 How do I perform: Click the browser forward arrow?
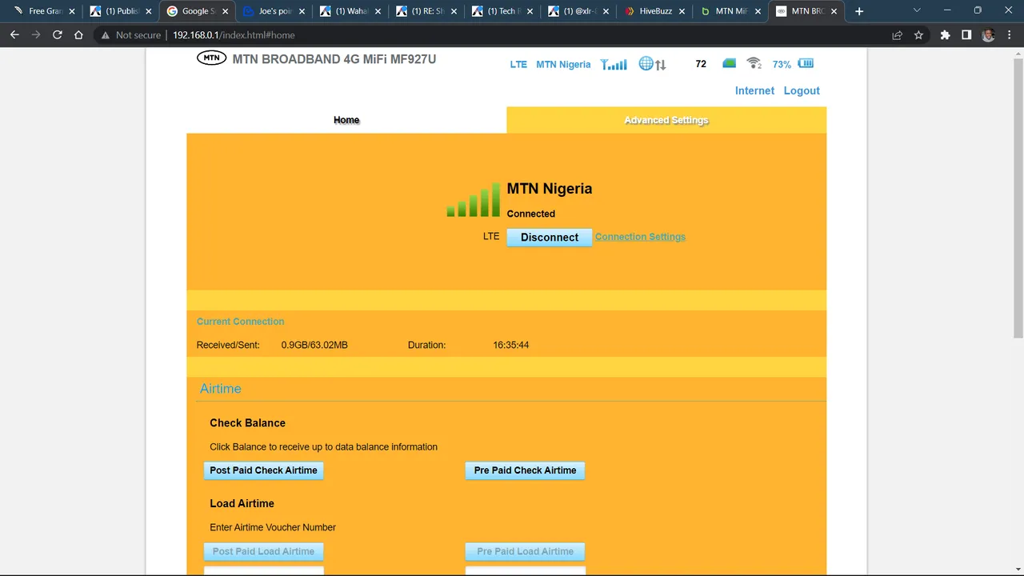point(36,35)
